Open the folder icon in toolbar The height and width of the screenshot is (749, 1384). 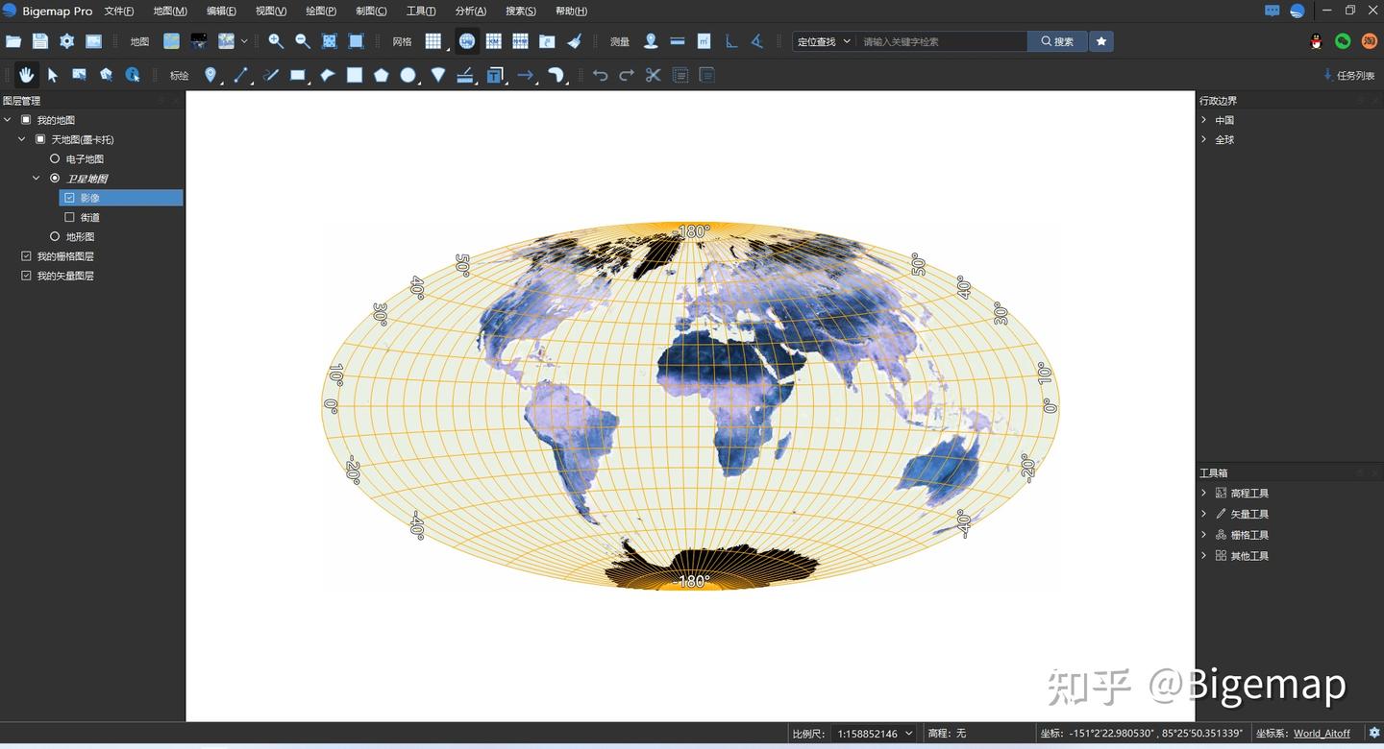13,41
